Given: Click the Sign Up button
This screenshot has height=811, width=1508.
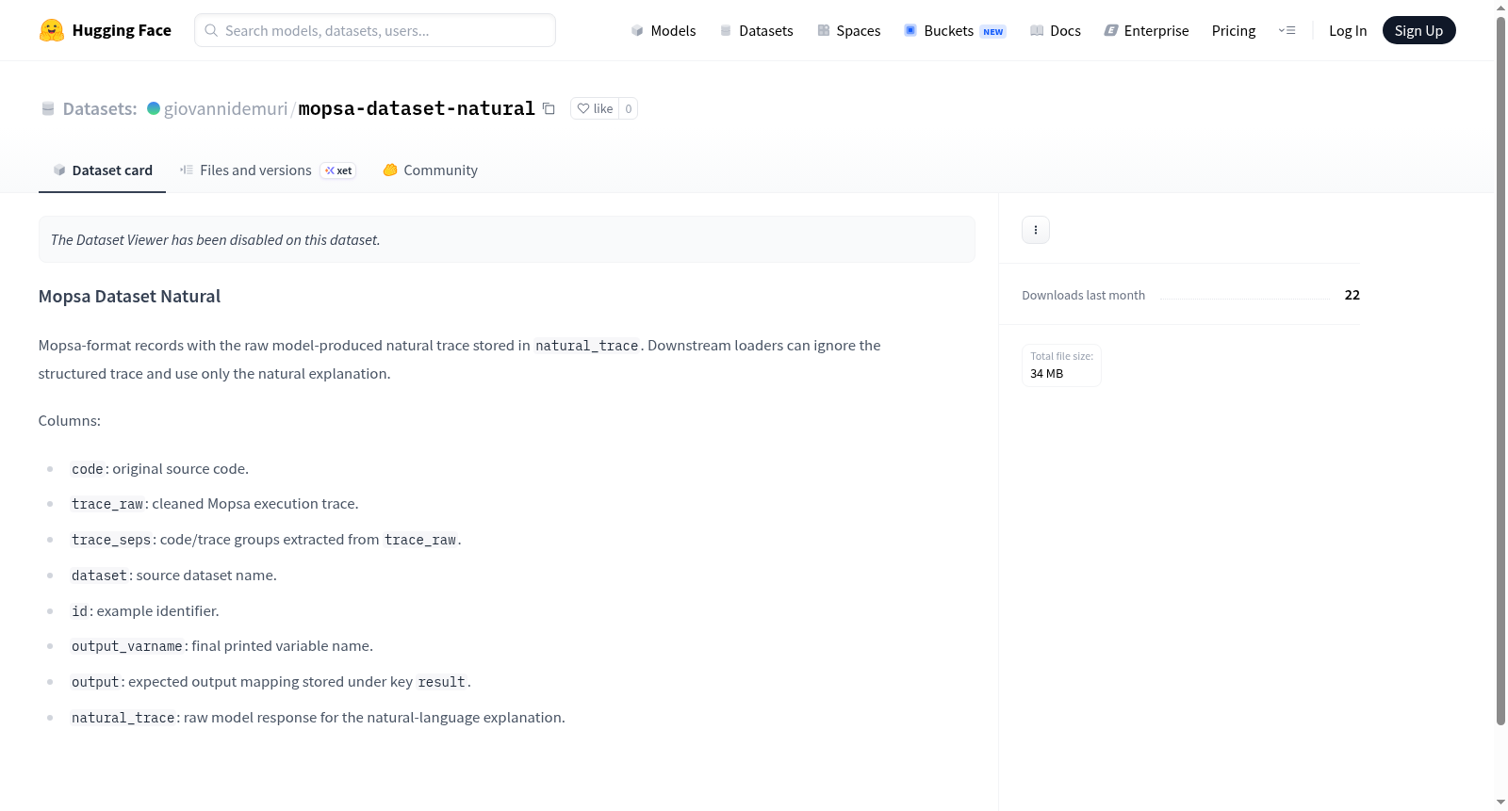Looking at the screenshot, I should coord(1418,30).
